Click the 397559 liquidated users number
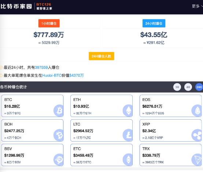The height and width of the screenshot is (172, 203). (41, 67)
